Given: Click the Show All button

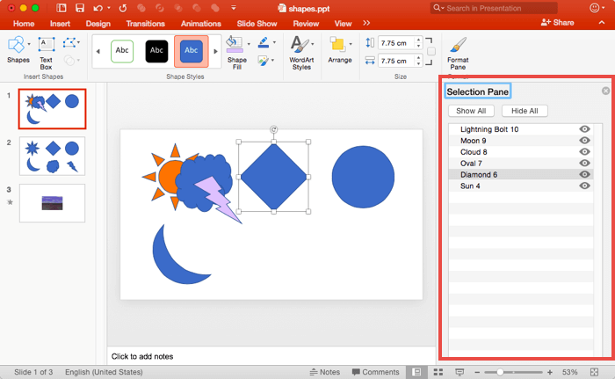Looking at the screenshot, I should coord(472,111).
